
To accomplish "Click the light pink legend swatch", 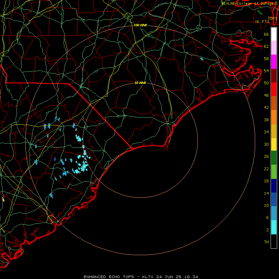I will coord(274,48).
